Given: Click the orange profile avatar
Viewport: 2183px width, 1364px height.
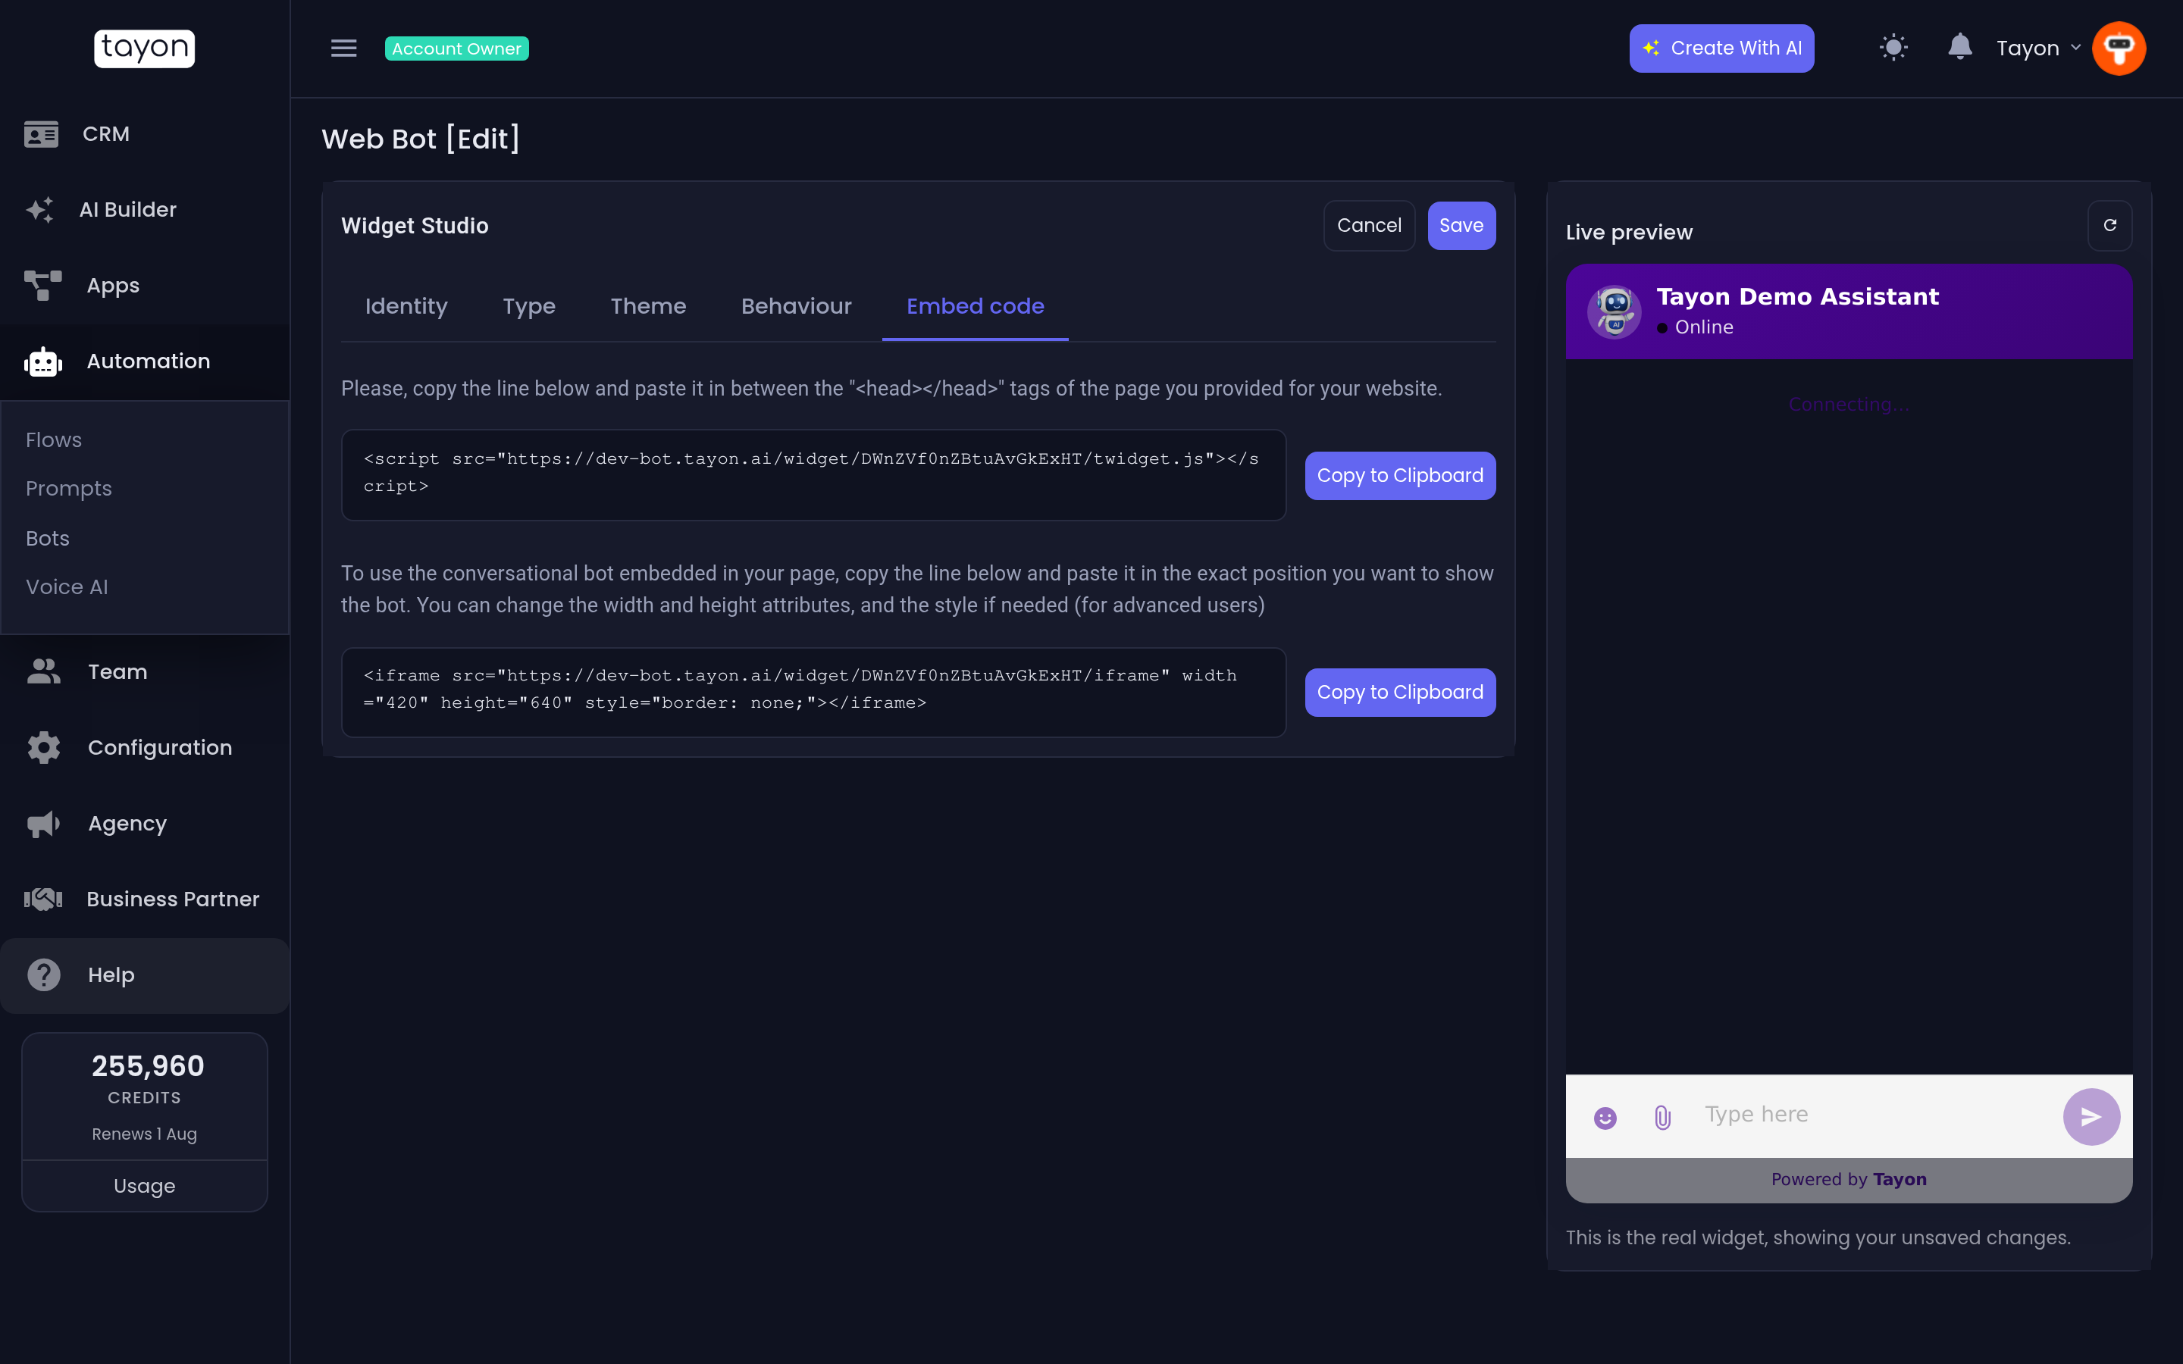Looking at the screenshot, I should pos(2118,48).
